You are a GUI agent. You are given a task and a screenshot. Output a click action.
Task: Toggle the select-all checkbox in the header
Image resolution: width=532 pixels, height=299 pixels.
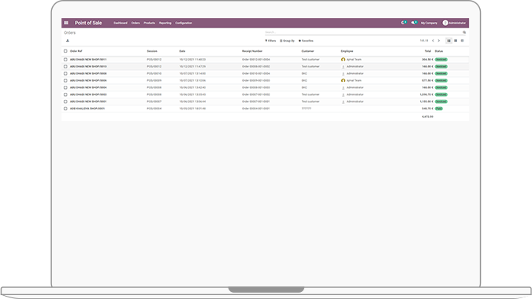coord(65,51)
